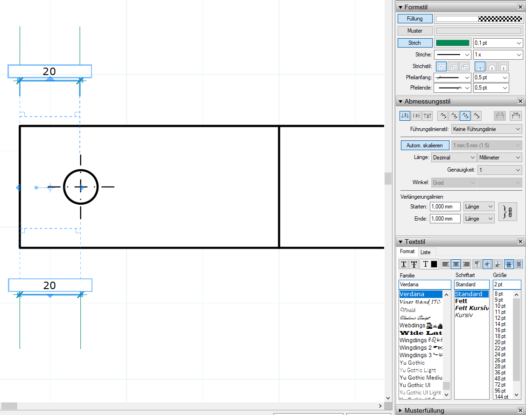
Task: Click the strikethrough text icon
Action: coord(414,264)
